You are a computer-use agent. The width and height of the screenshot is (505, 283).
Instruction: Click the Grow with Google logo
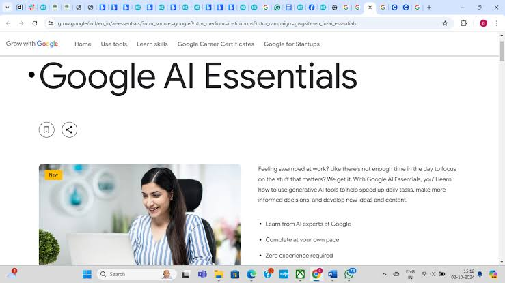[x=32, y=44]
